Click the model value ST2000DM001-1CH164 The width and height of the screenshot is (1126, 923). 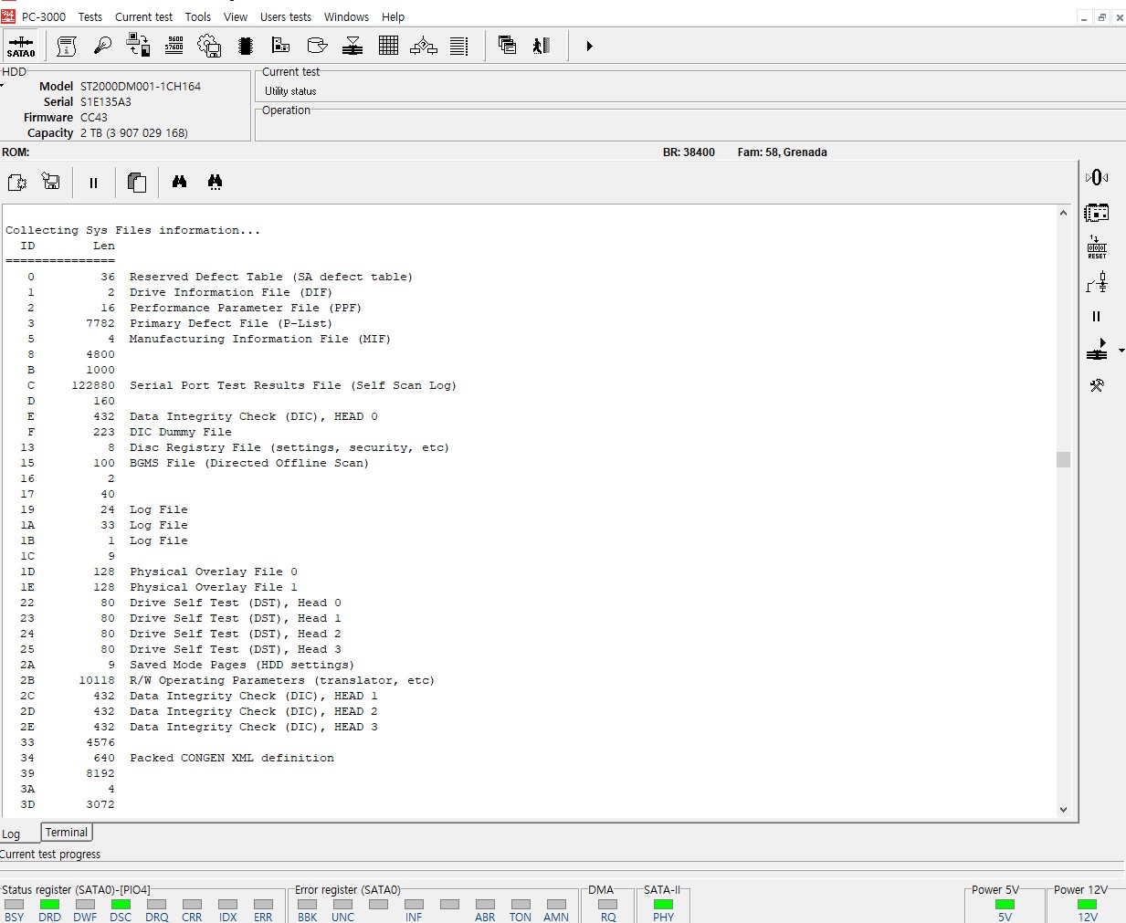click(x=141, y=86)
